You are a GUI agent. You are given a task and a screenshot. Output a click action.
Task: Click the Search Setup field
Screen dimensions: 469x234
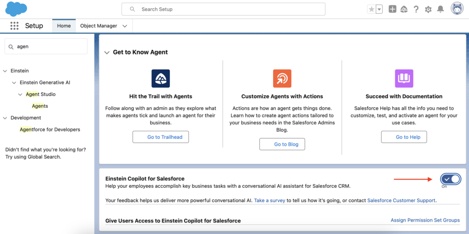pyautogui.click(x=224, y=9)
